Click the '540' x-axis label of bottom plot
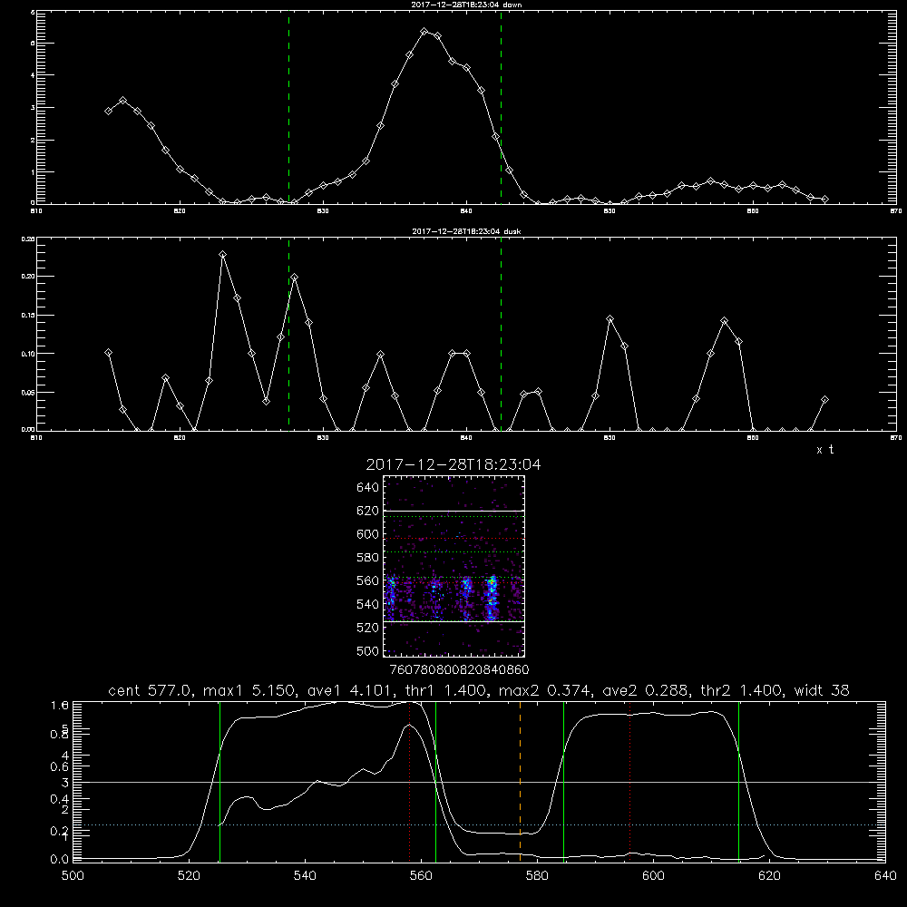 pyautogui.click(x=305, y=876)
